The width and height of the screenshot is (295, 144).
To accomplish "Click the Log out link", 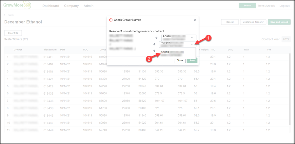I will 285,6.
